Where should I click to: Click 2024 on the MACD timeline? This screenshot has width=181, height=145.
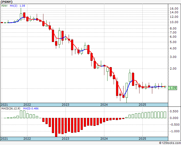[x=104, y=139]
